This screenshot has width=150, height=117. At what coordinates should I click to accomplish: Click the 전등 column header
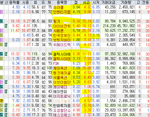click(146, 2)
